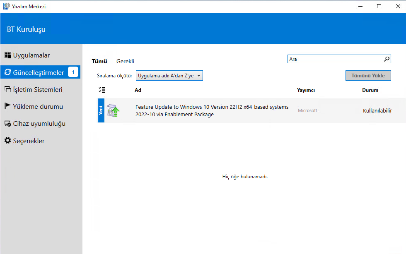Viewport: 406px width, 254px height.
Task: Switch to the Gerekli filter tab
Action: 125,61
